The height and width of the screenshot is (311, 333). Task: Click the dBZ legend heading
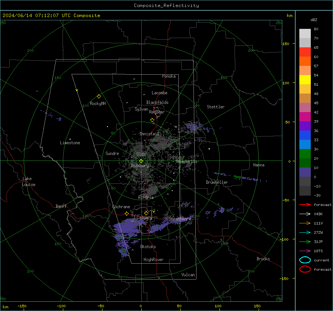pyautogui.click(x=314, y=20)
